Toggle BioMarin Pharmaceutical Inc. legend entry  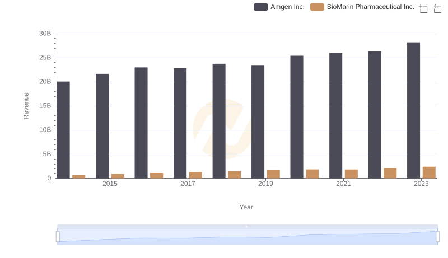coord(362,7)
